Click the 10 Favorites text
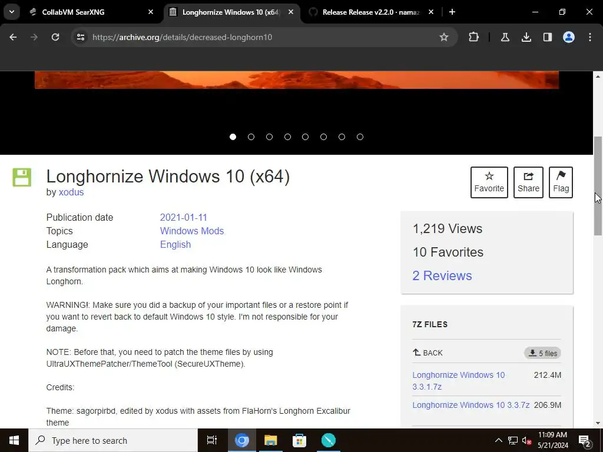 click(448, 252)
